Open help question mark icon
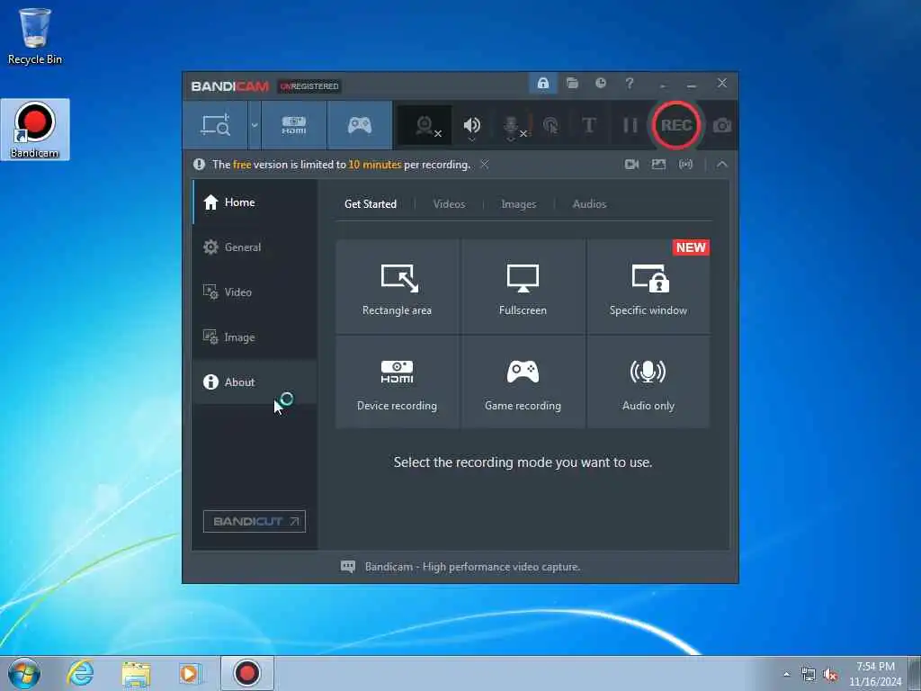Screen dimensions: 921x691 (x=629, y=84)
